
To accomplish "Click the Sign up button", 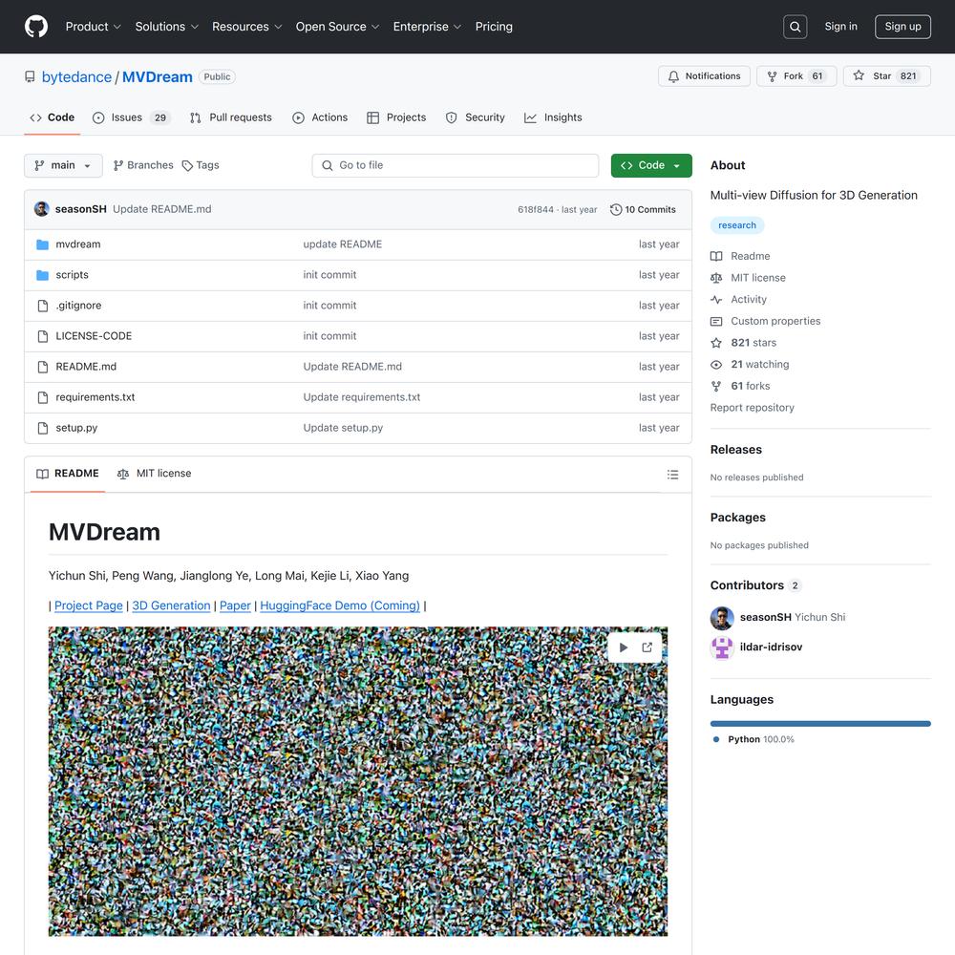I will click(x=902, y=27).
